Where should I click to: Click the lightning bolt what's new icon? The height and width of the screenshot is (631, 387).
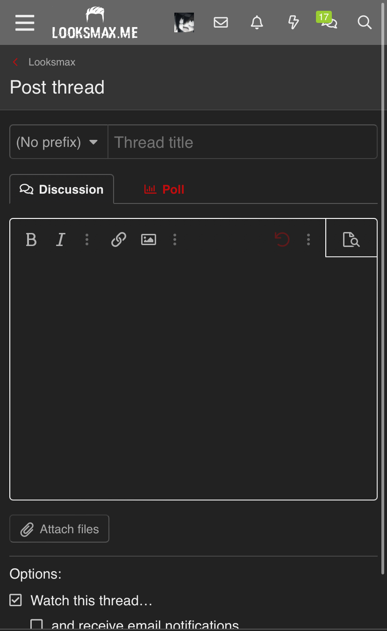[x=293, y=22]
